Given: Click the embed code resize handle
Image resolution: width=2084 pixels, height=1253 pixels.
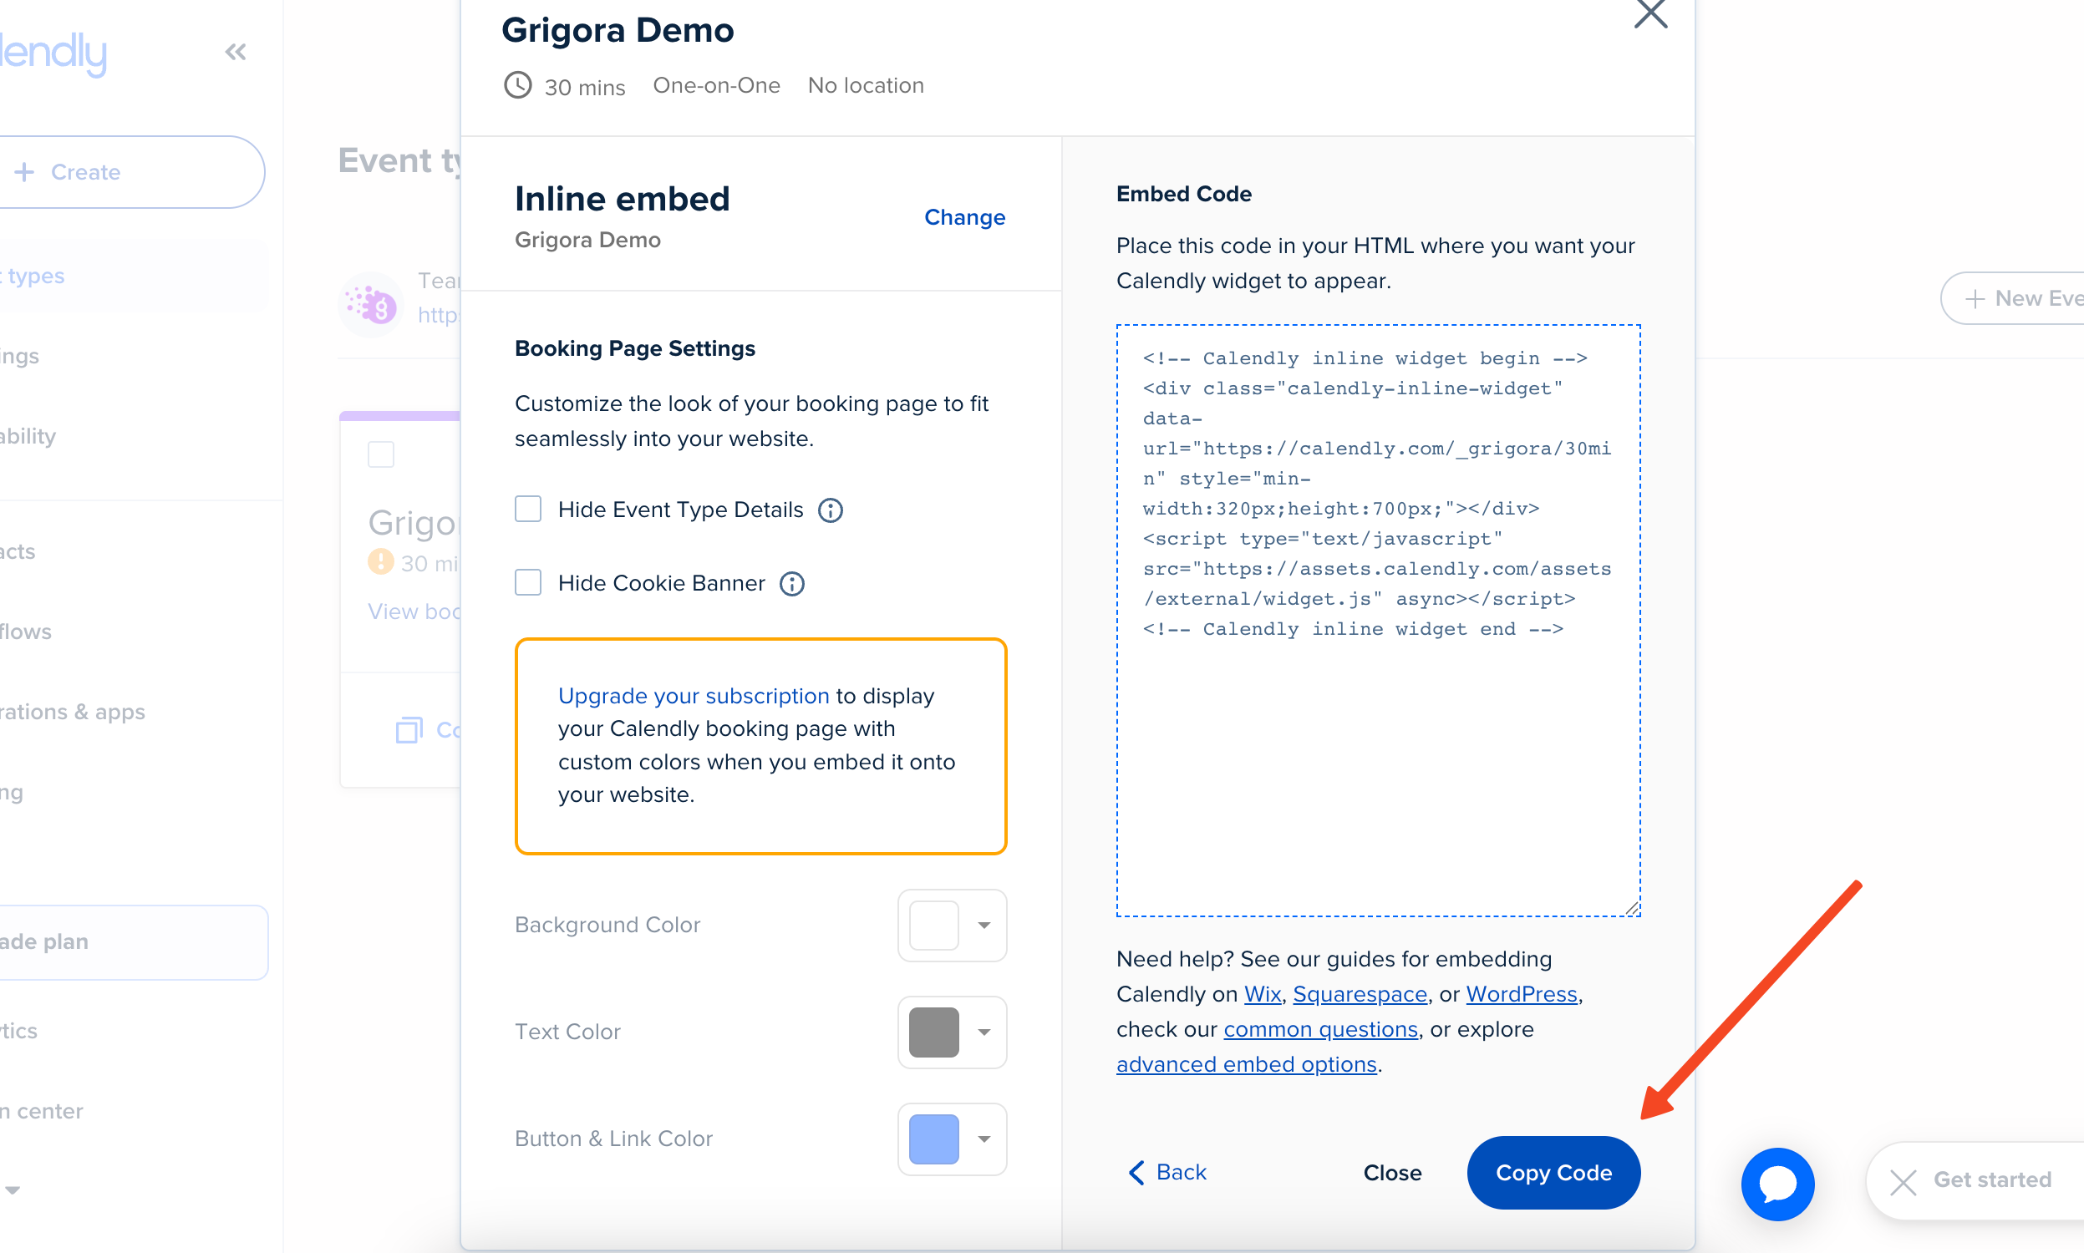Looking at the screenshot, I should [1632, 909].
